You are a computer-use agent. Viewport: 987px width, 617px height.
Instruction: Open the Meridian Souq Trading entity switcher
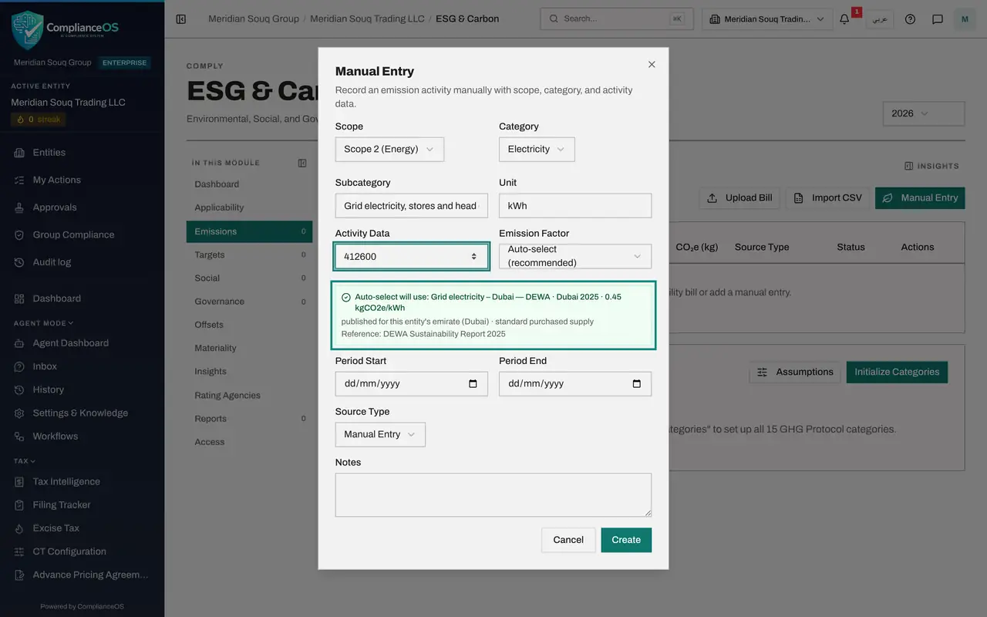coord(766,19)
